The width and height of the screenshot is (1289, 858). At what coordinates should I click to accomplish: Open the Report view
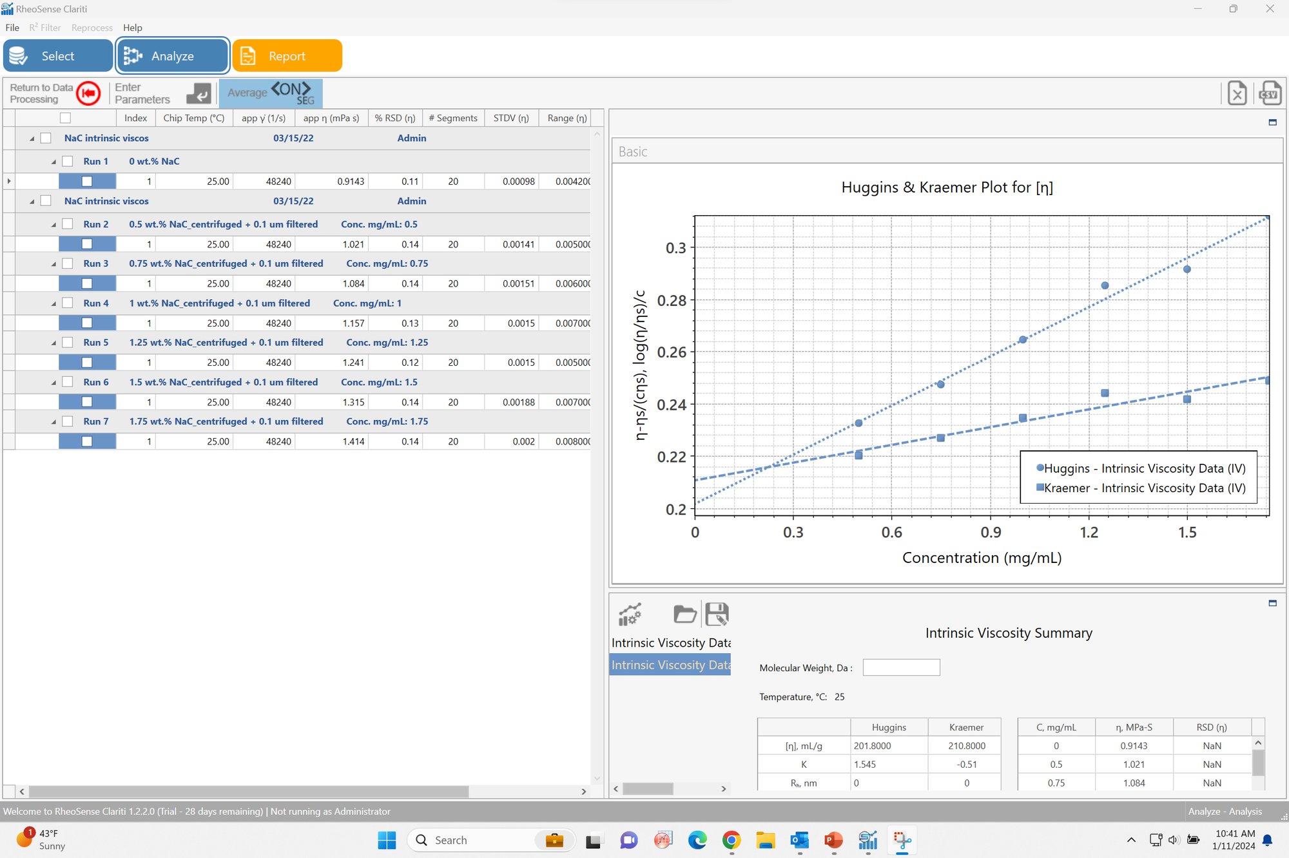click(286, 55)
